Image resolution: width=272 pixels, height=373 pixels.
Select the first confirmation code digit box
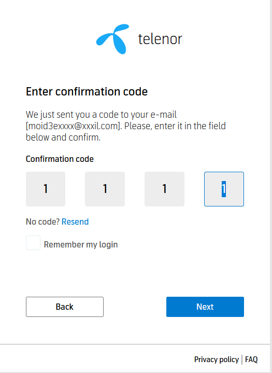coord(46,189)
